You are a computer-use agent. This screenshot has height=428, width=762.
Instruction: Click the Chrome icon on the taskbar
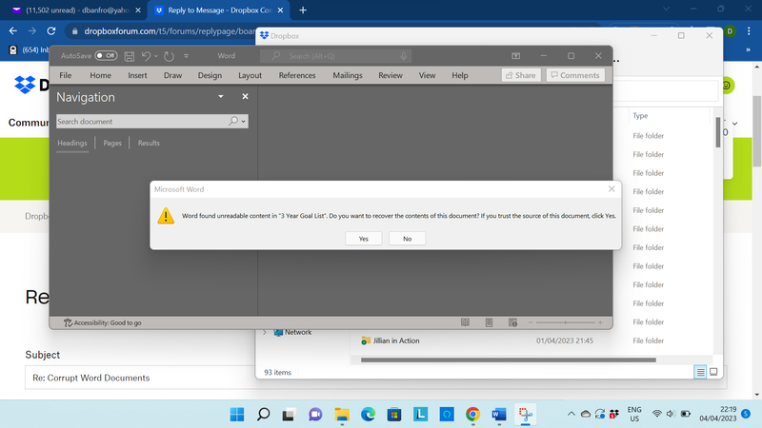[472, 415]
